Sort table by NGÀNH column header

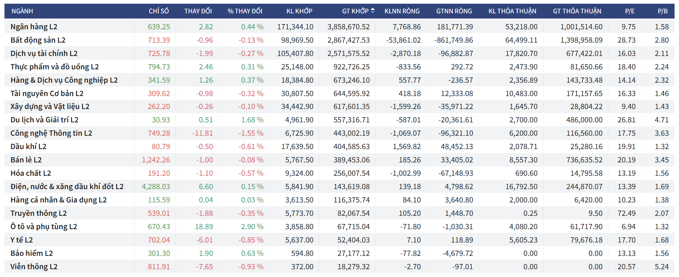click(x=22, y=11)
